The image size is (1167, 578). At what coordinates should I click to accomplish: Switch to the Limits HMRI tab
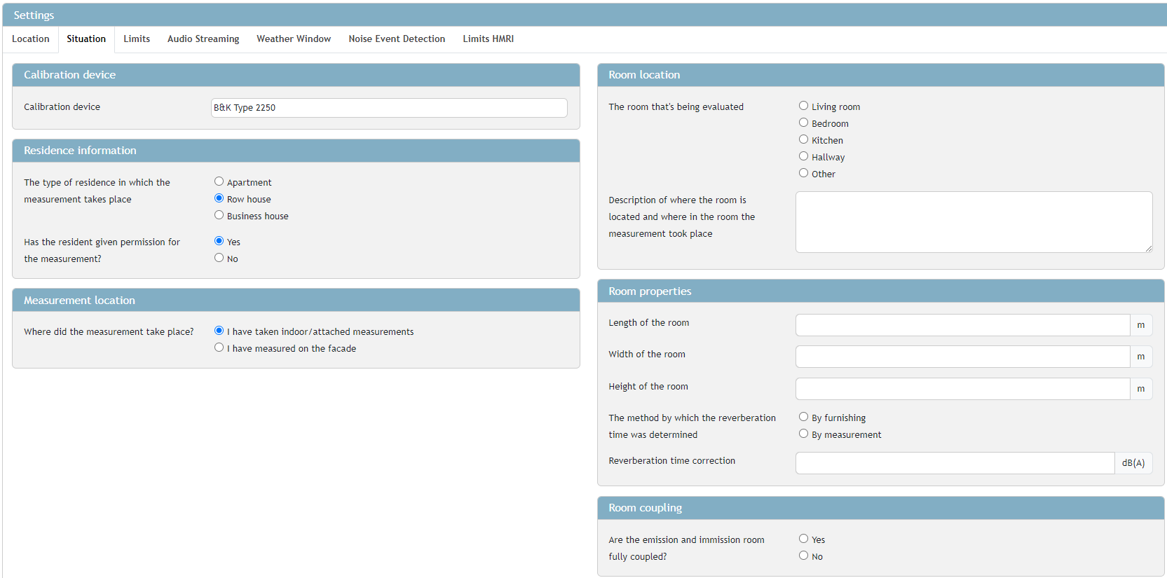488,39
